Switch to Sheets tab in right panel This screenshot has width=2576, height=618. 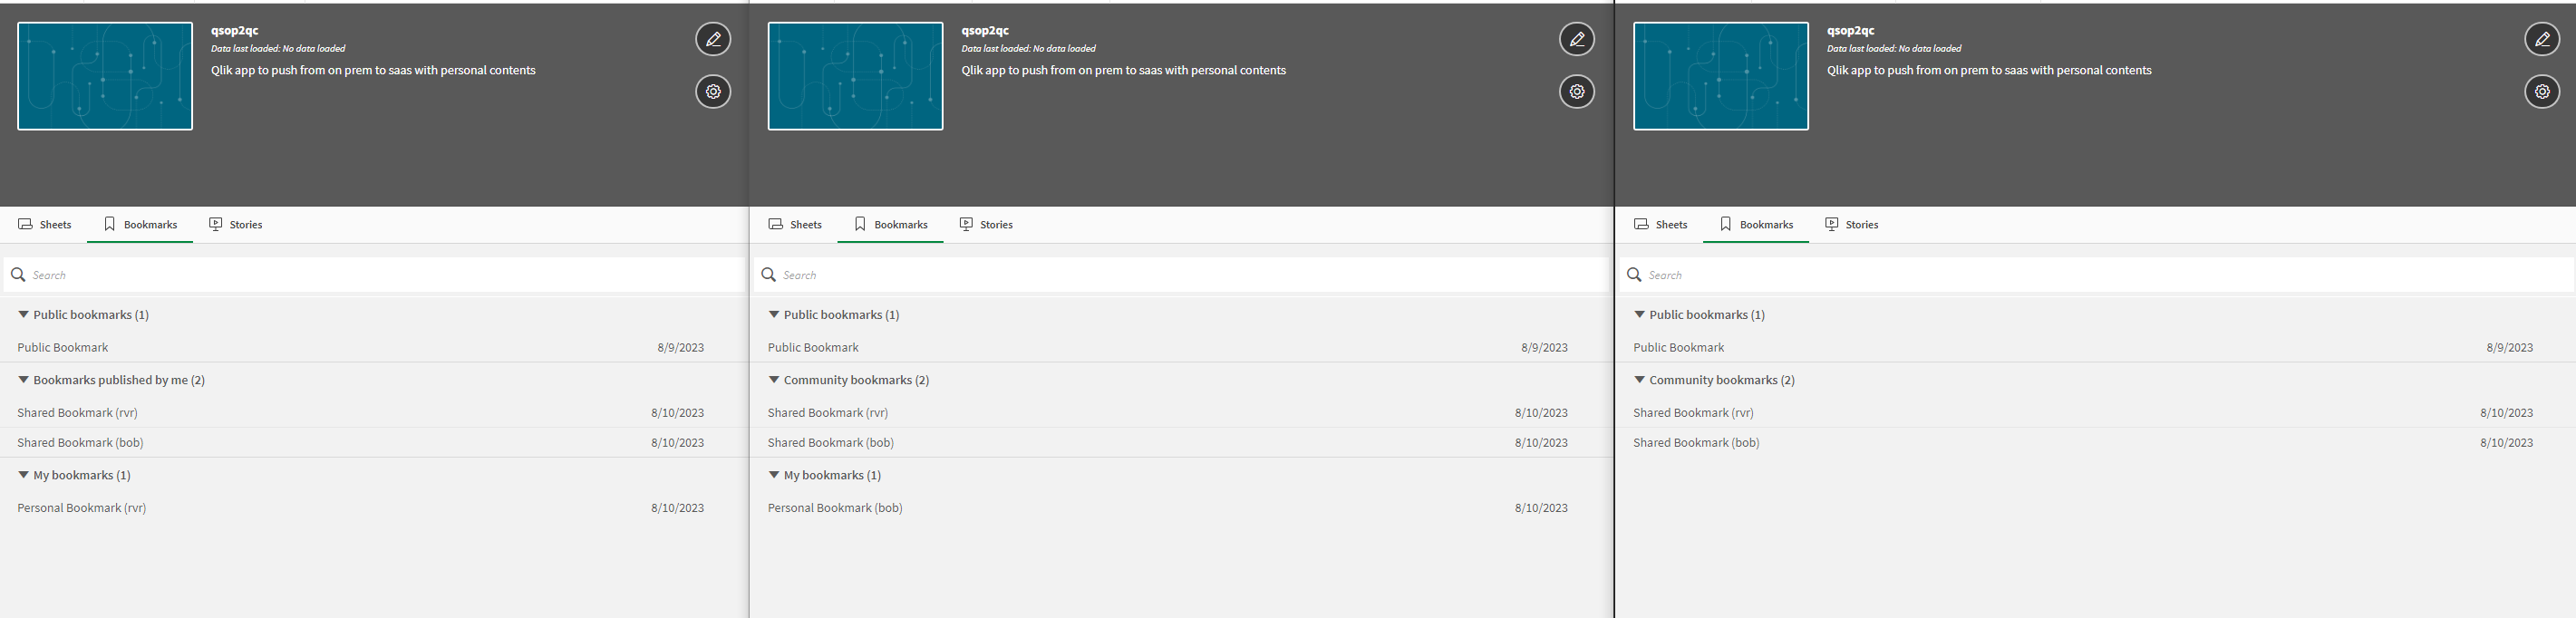tap(1661, 224)
